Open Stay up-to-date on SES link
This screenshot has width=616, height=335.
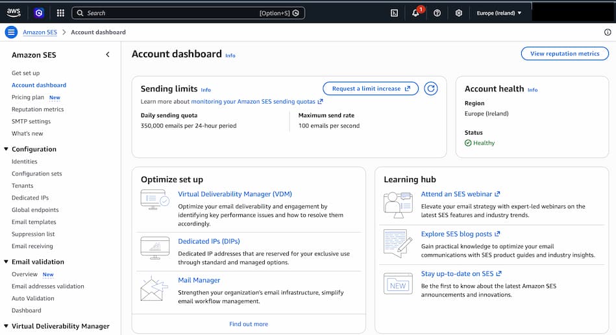(x=462, y=274)
